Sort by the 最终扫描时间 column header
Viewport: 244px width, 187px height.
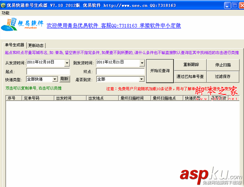point(135,98)
